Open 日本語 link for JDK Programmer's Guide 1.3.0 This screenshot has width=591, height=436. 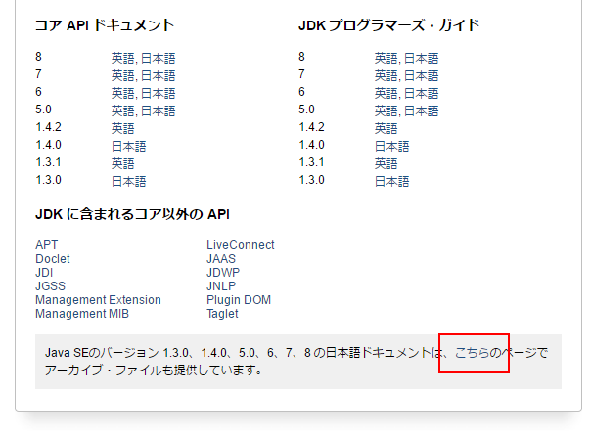click(x=391, y=181)
